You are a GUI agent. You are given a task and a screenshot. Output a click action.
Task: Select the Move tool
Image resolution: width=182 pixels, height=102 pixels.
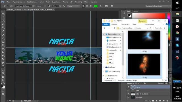[3, 14]
